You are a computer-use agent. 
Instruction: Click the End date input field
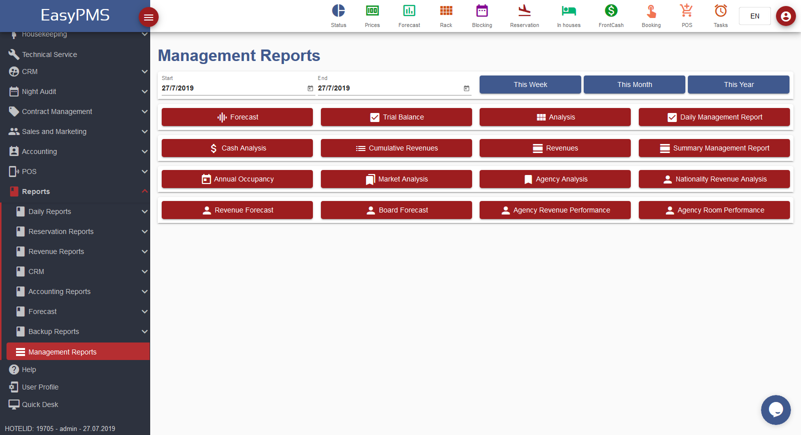pos(388,88)
